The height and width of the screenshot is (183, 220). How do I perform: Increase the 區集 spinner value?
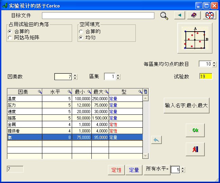tap(118, 75)
